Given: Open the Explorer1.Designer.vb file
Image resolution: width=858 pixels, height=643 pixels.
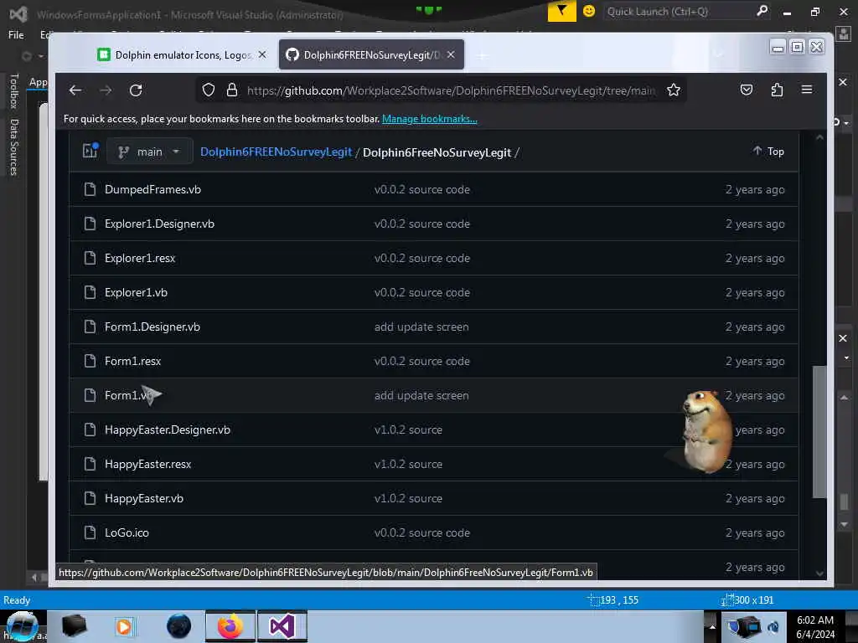Looking at the screenshot, I should pyautogui.click(x=159, y=224).
